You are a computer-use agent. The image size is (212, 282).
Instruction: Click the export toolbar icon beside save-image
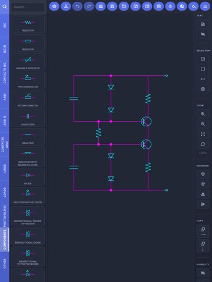pyautogui.click(x=147, y=6)
